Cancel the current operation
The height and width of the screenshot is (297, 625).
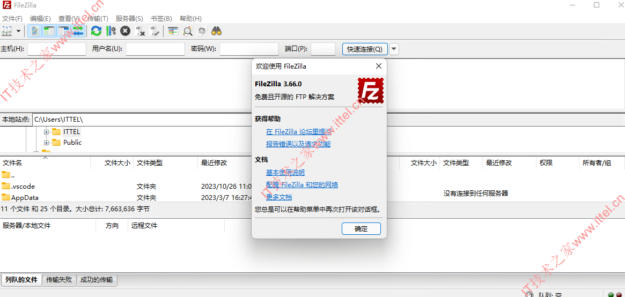coord(125,31)
